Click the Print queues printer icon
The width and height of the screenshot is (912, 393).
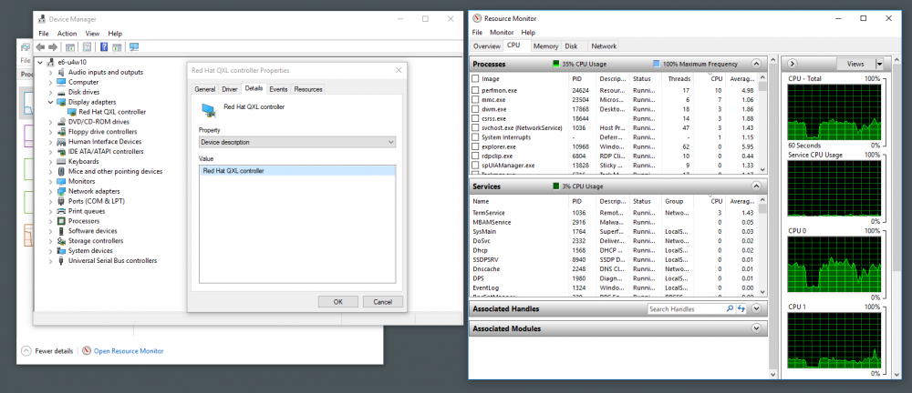61,211
